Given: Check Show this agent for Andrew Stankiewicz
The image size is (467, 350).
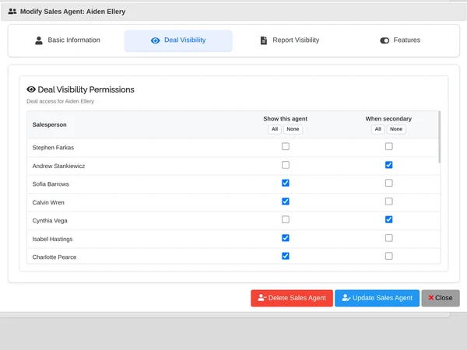Looking at the screenshot, I should [x=286, y=165].
